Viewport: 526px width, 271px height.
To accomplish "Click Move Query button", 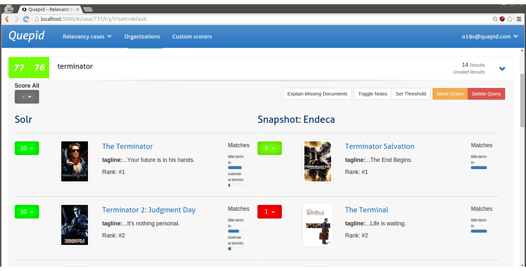I will click(450, 94).
